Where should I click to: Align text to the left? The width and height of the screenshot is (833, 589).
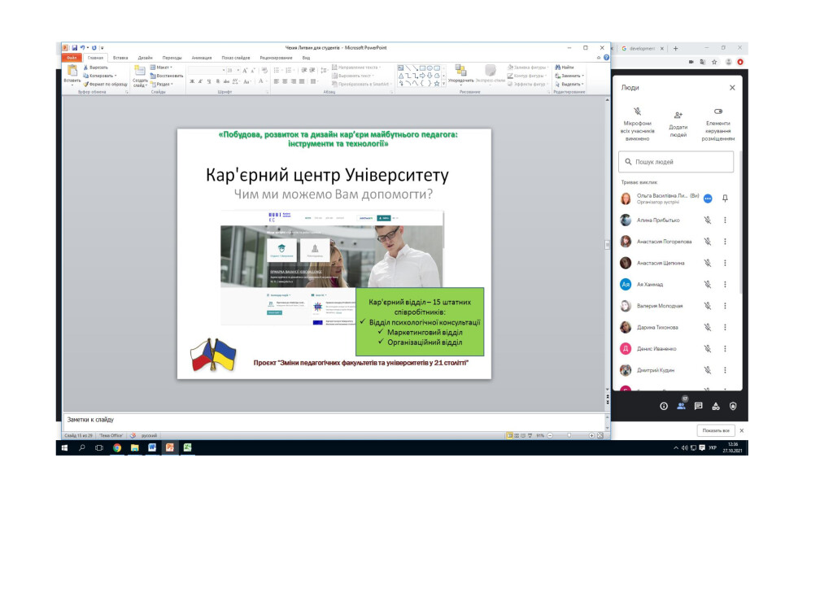click(x=277, y=81)
